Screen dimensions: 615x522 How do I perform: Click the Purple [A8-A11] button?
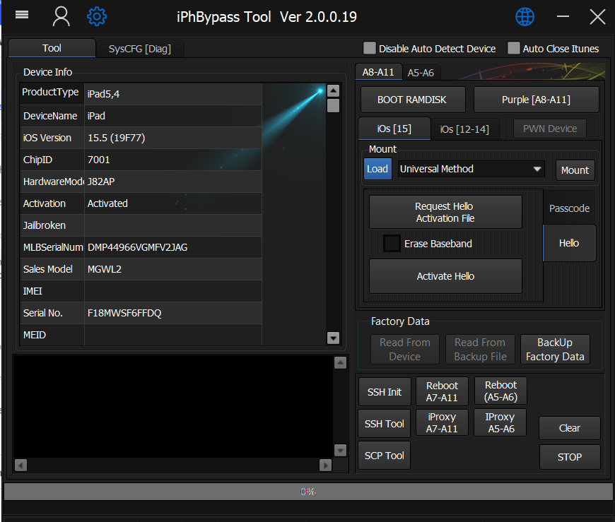click(536, 100)
